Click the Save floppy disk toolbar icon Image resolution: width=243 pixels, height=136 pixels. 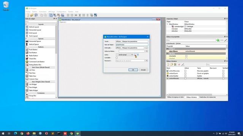coord(36,15)
